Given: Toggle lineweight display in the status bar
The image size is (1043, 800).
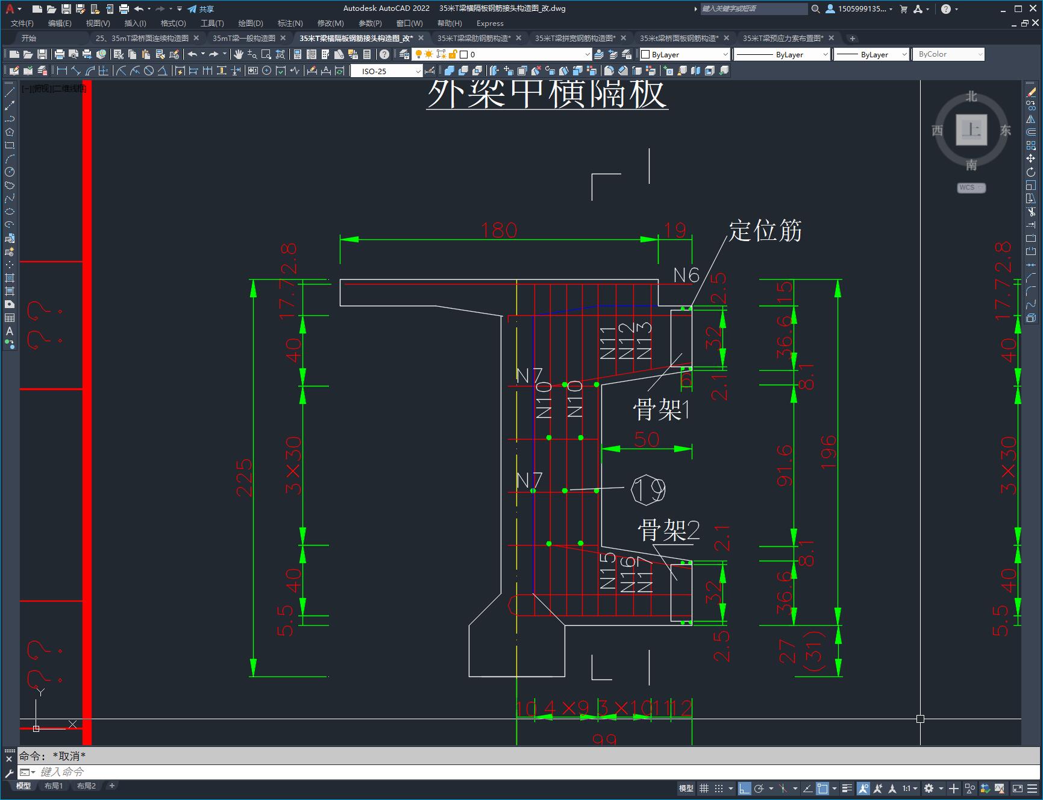Looking at the screenshot, I should 847,788.
